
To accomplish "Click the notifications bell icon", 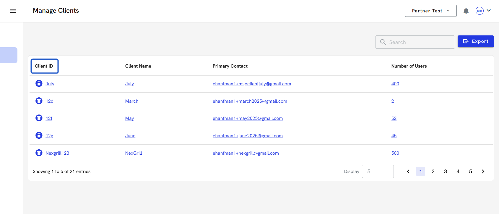I will pos(466,11).
